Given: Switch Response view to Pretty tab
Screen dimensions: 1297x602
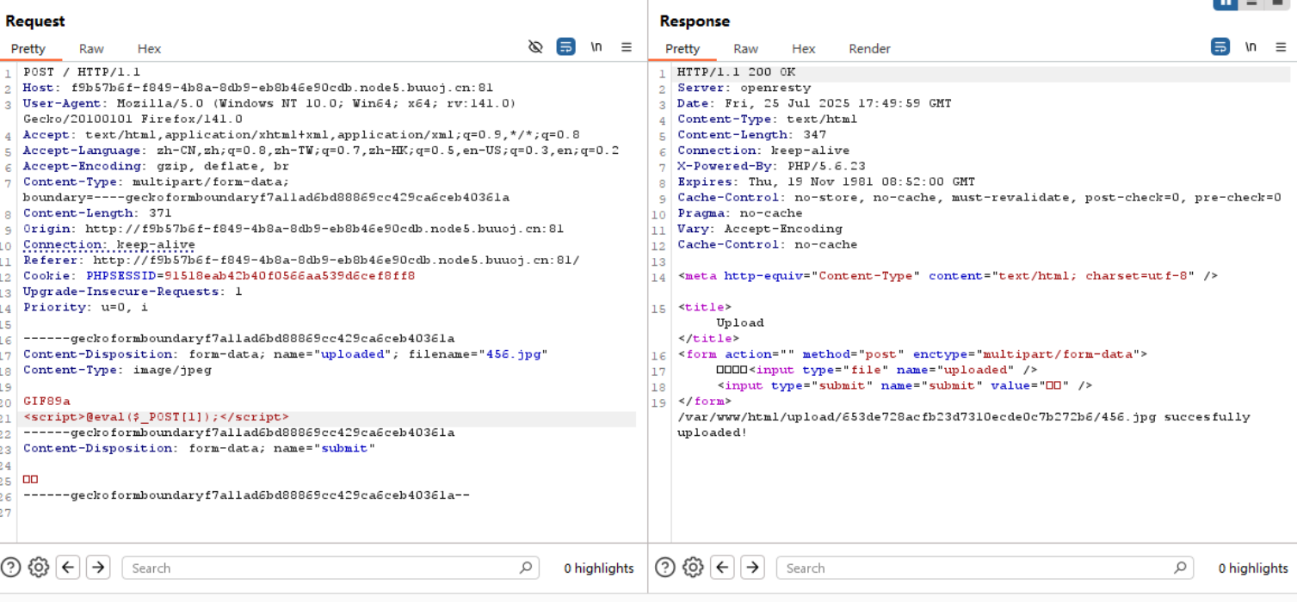Looking at the screenshot, I should pos(682,49).
